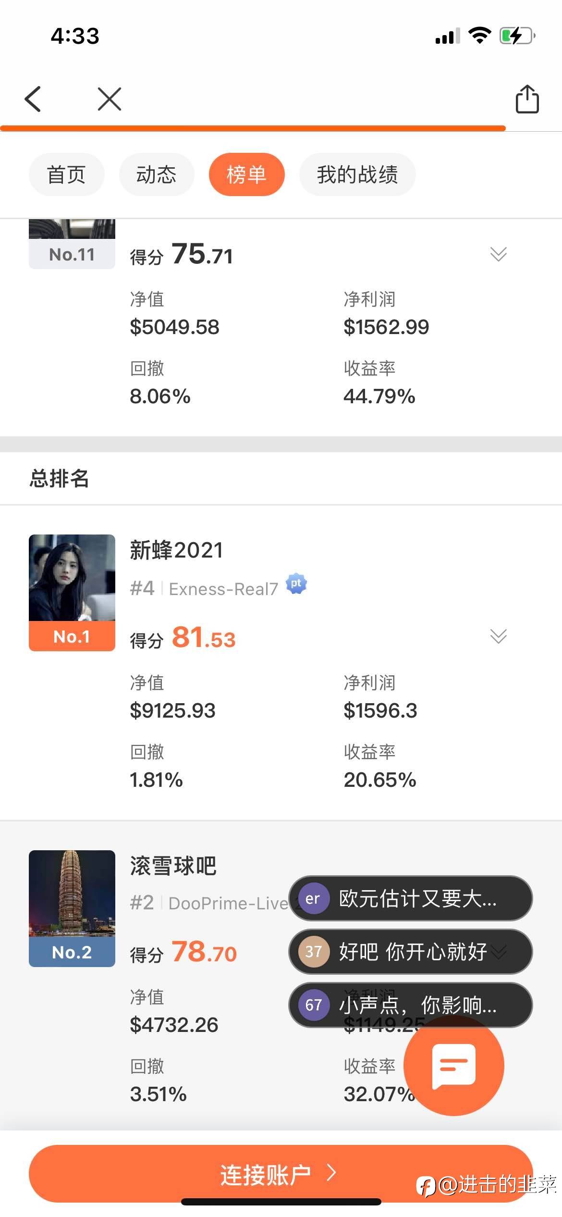Open 新蜂2021 trader name link
562x1217 pixels.
point(176,550)
